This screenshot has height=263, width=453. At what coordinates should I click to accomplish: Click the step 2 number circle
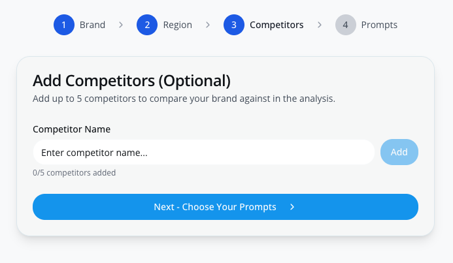[x=147, y=25]
